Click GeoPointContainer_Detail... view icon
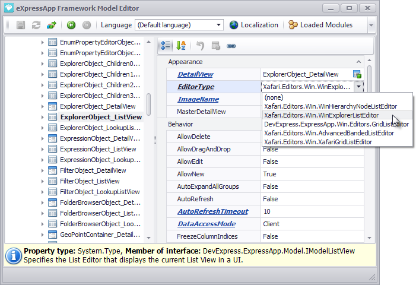The image size is (416, 285). coord(53,235)
